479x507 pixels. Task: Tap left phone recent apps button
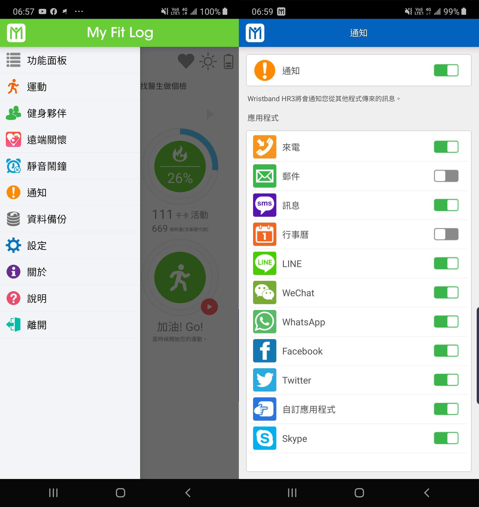pyautogui.click(x=53, y=493)
